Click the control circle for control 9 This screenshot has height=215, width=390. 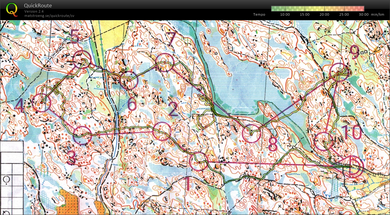[339, 72]
